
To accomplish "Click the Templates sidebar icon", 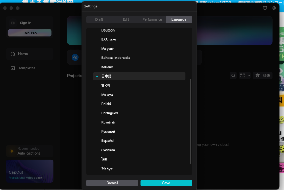I will pyautogui.click(x=13, y=68).
